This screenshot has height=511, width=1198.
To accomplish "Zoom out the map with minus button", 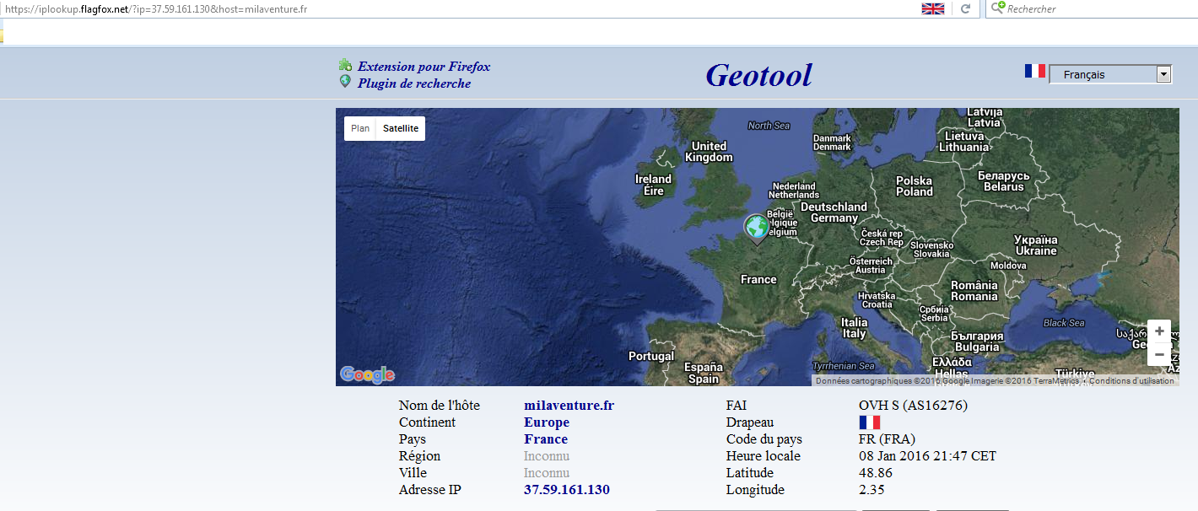I will (1160, 355).
